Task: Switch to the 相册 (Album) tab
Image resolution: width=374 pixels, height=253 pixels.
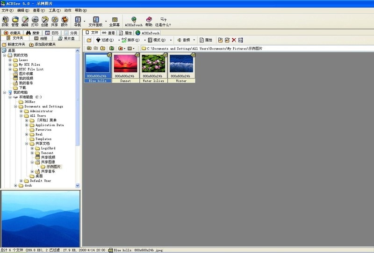Action: [x=40, y=38]
